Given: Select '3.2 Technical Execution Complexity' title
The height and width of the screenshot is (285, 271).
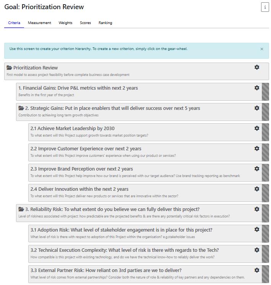Looking at the screenshot, I should pos(124,250).
